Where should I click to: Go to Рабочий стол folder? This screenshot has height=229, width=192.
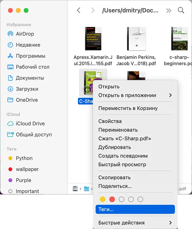28,67
